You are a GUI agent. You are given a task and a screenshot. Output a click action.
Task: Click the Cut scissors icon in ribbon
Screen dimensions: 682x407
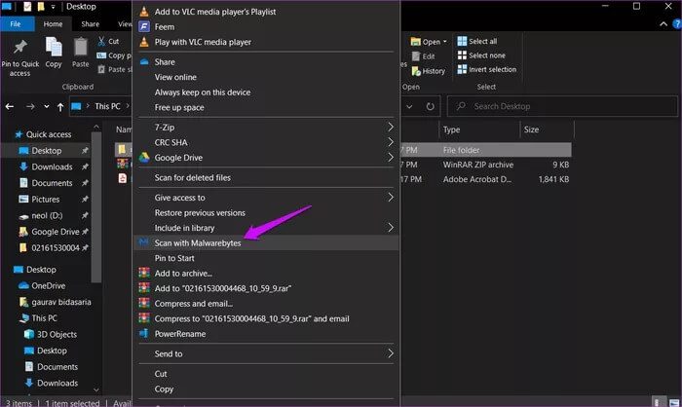pos(101,41)
